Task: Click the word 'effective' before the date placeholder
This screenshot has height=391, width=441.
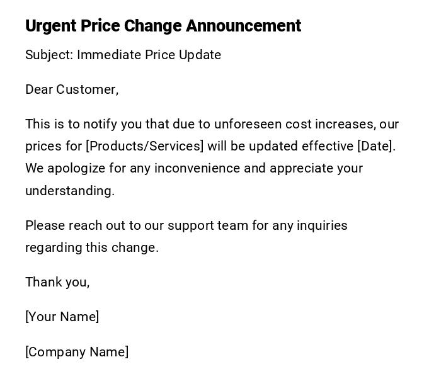Action: pos(328,146)
